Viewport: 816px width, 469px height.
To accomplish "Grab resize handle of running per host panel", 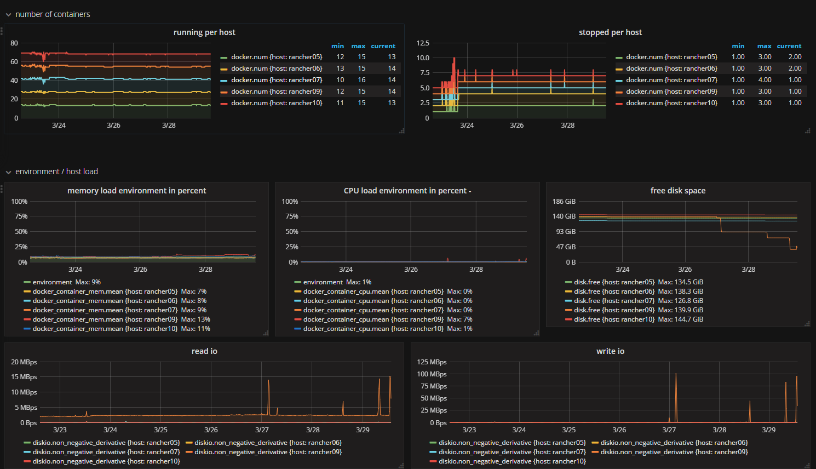I will click(401, 131).
